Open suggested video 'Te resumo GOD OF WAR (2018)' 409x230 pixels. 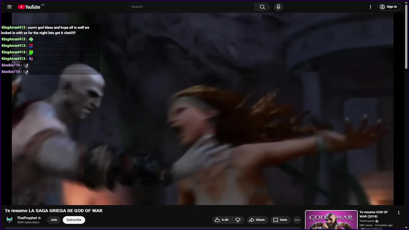[374, 214]
